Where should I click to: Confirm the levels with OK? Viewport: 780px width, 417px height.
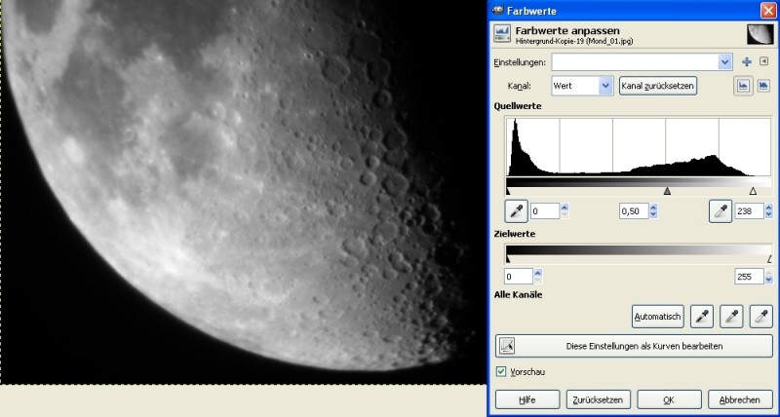(669, 399)
